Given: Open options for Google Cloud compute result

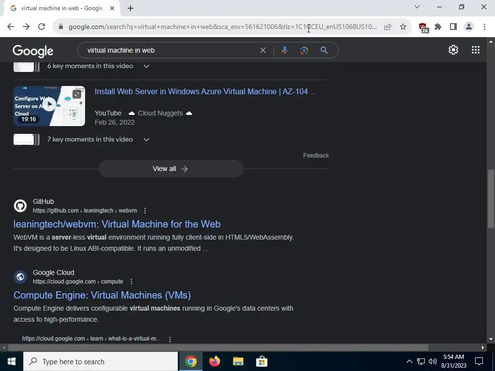Looking at the screenshot, I should [131, 282].
